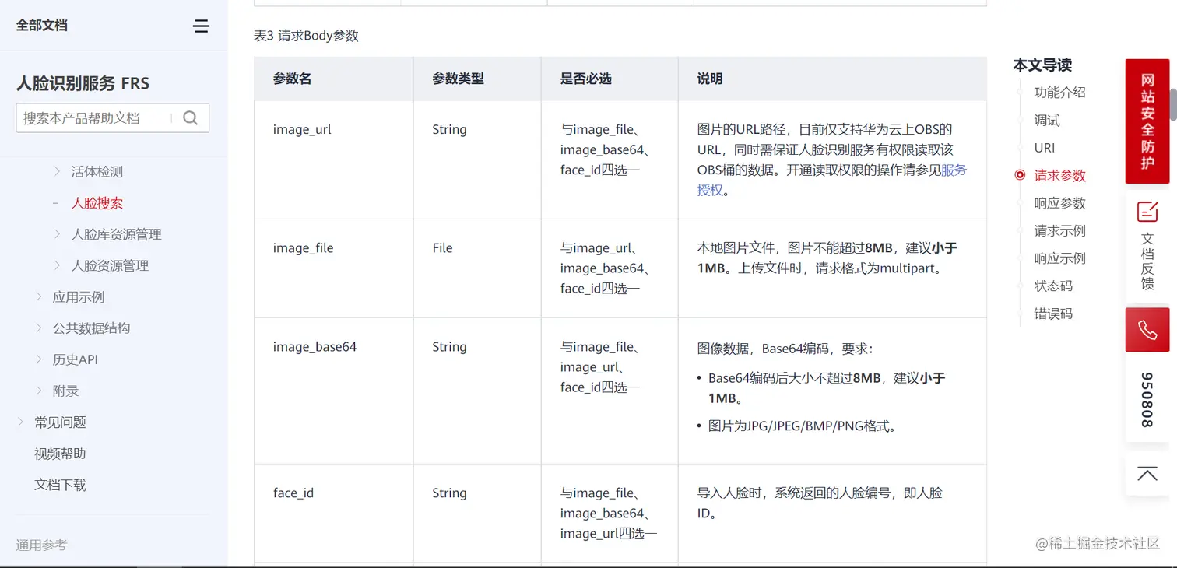
Task: Expand the 活体检测 tree node
Action: click(x=57, y=171)
